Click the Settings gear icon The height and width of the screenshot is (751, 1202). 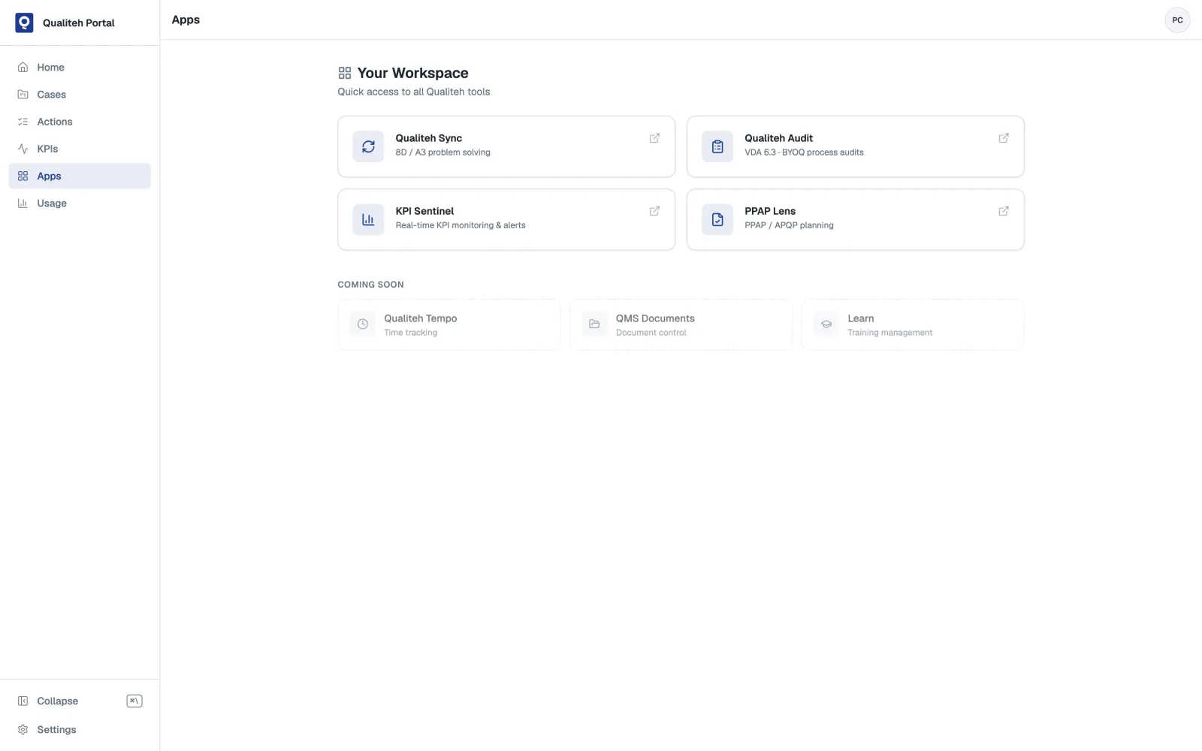pos(23,729)
